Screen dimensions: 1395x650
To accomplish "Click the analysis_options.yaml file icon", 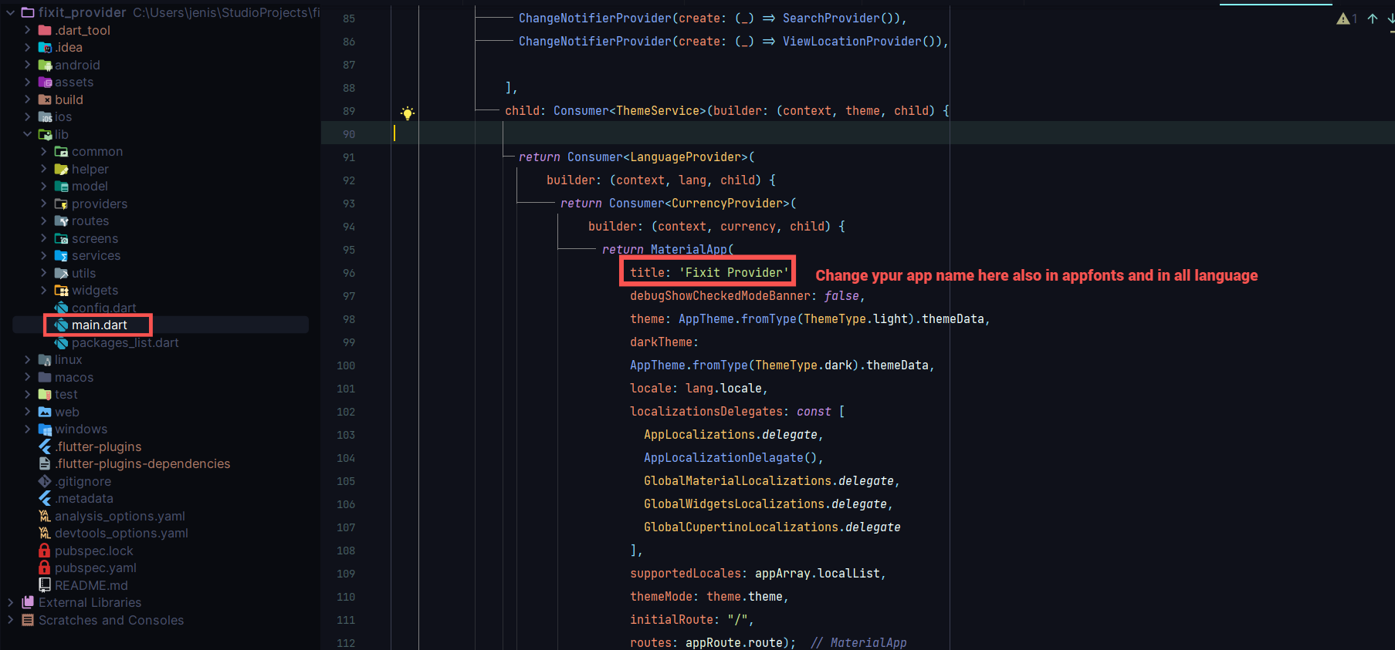I will coord(45,516).
